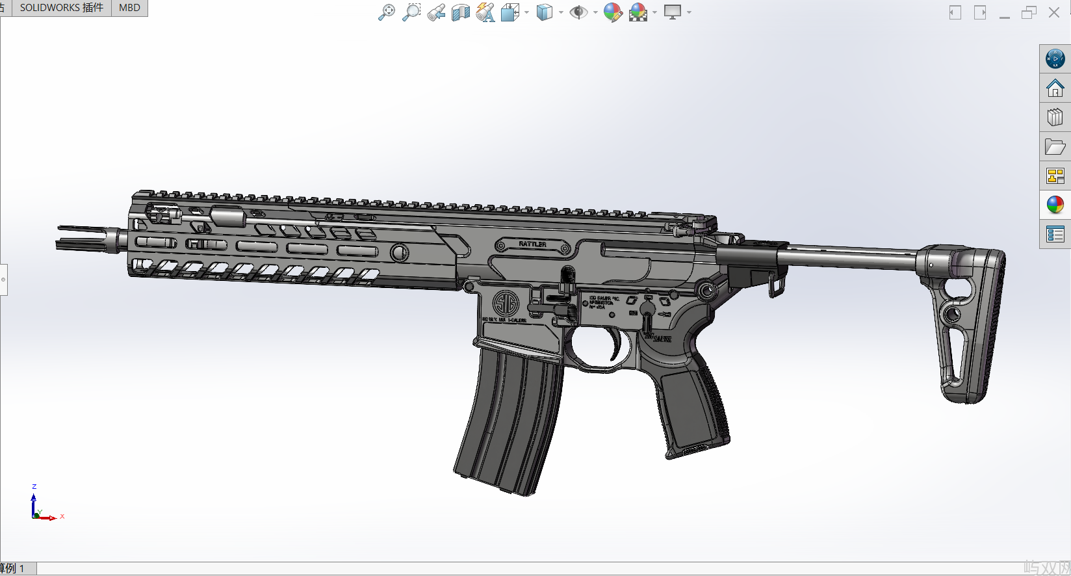The height and width of the screenshot is (576, 1071).
Task: Open the 3DEXPERIENCE task pane tab
Action: (1055, 59)
